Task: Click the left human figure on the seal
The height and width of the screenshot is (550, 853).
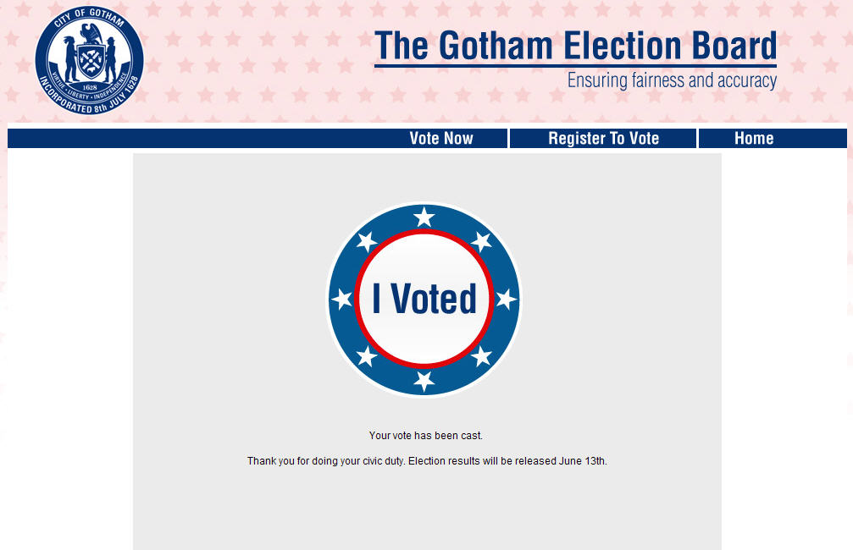Action: click(69, 58)
